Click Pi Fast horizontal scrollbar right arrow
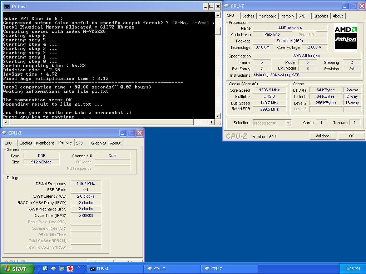This screenshot has height=274, width=366. click(x=212, y=122)
